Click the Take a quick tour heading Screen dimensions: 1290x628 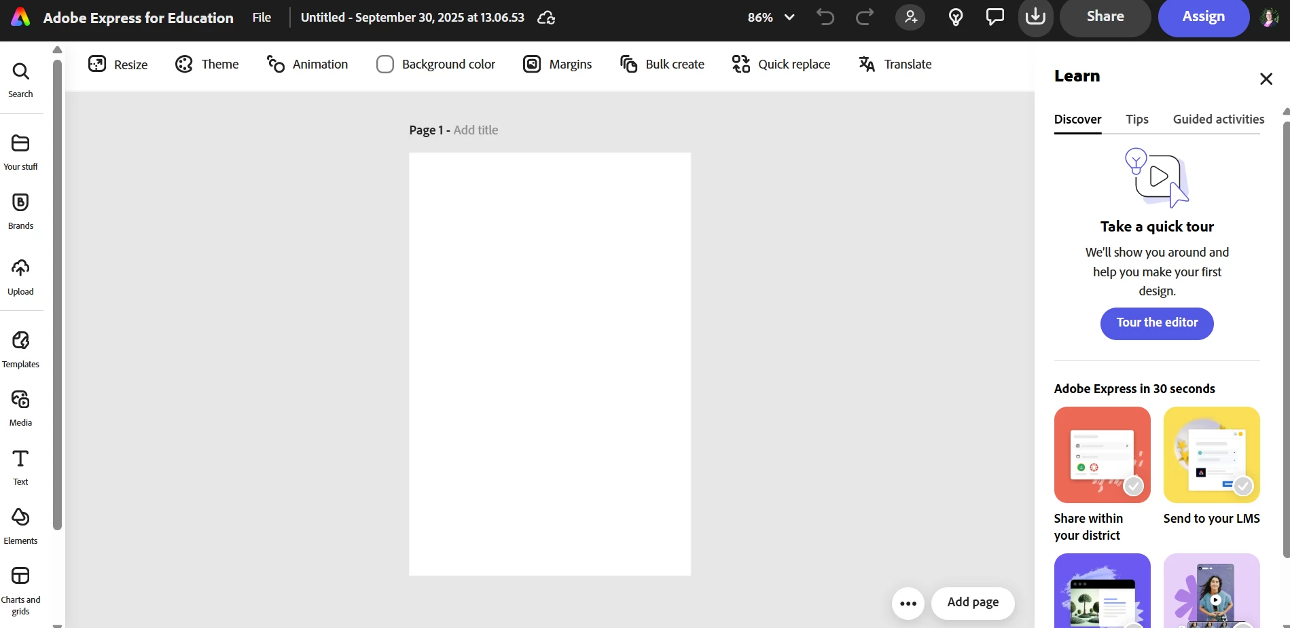coord(1157,227)
